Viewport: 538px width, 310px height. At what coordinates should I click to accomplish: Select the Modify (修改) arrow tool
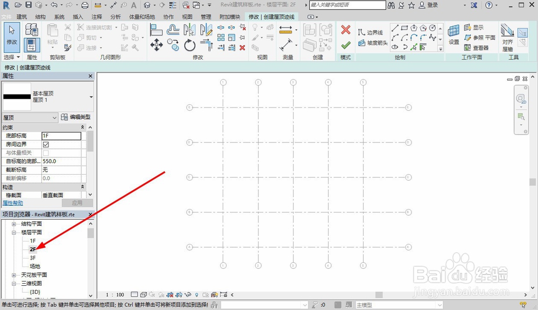[12, 38]
